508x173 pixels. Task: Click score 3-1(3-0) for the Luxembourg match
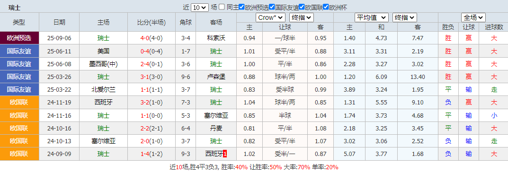pyautogui.click(x=152, y=77)
